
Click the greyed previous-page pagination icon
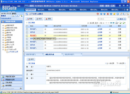tap(109, 23)
